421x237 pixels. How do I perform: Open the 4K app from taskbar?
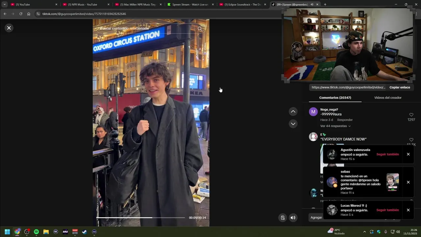56,232
